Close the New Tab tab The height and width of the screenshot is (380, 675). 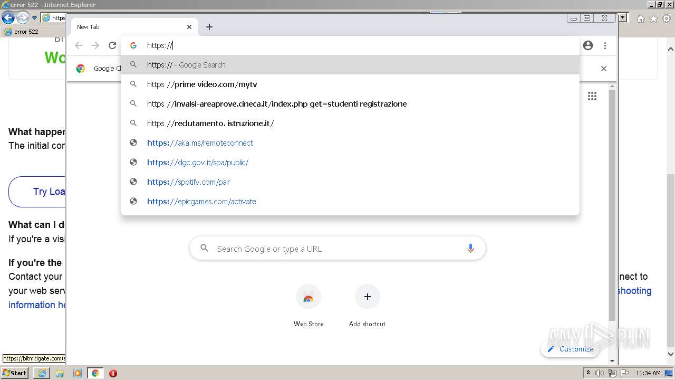tap(189, 27)
